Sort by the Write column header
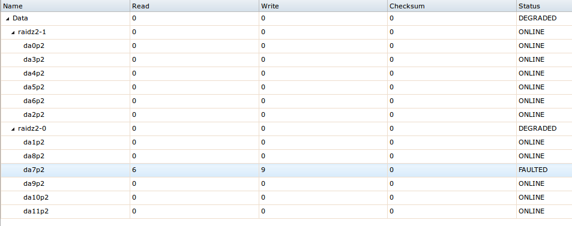The width and height of the screenshot is (572, 226). [323, 6]
